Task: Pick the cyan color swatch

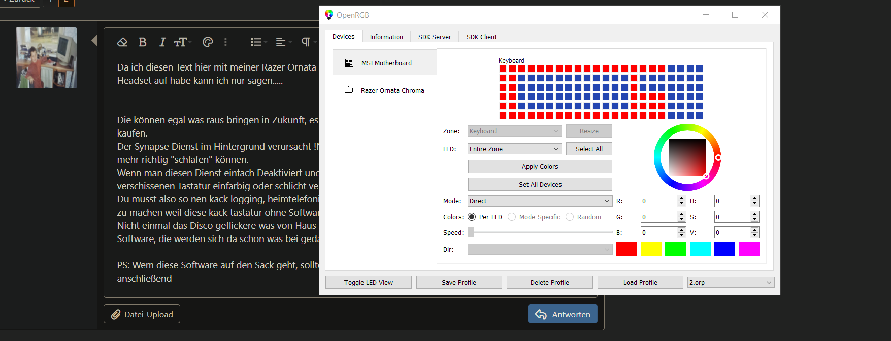Action: [x=700, y=249]
